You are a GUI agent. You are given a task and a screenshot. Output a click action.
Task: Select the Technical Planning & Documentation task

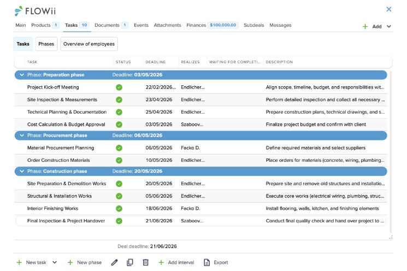[x=200, y=112]
